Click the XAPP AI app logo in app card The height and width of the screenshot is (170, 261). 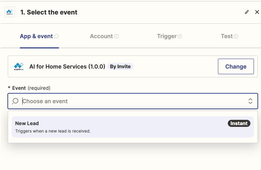[19, 66]
